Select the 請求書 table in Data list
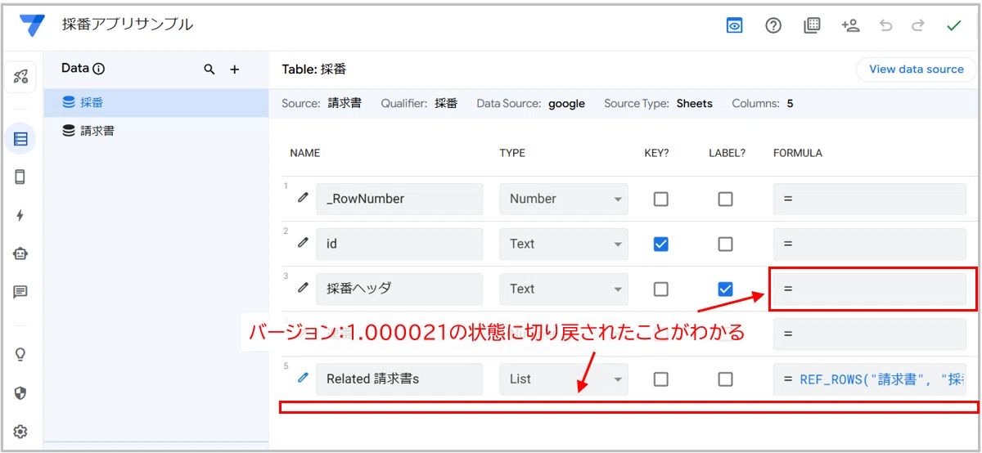The image size is (982, 453). point(156,131)
